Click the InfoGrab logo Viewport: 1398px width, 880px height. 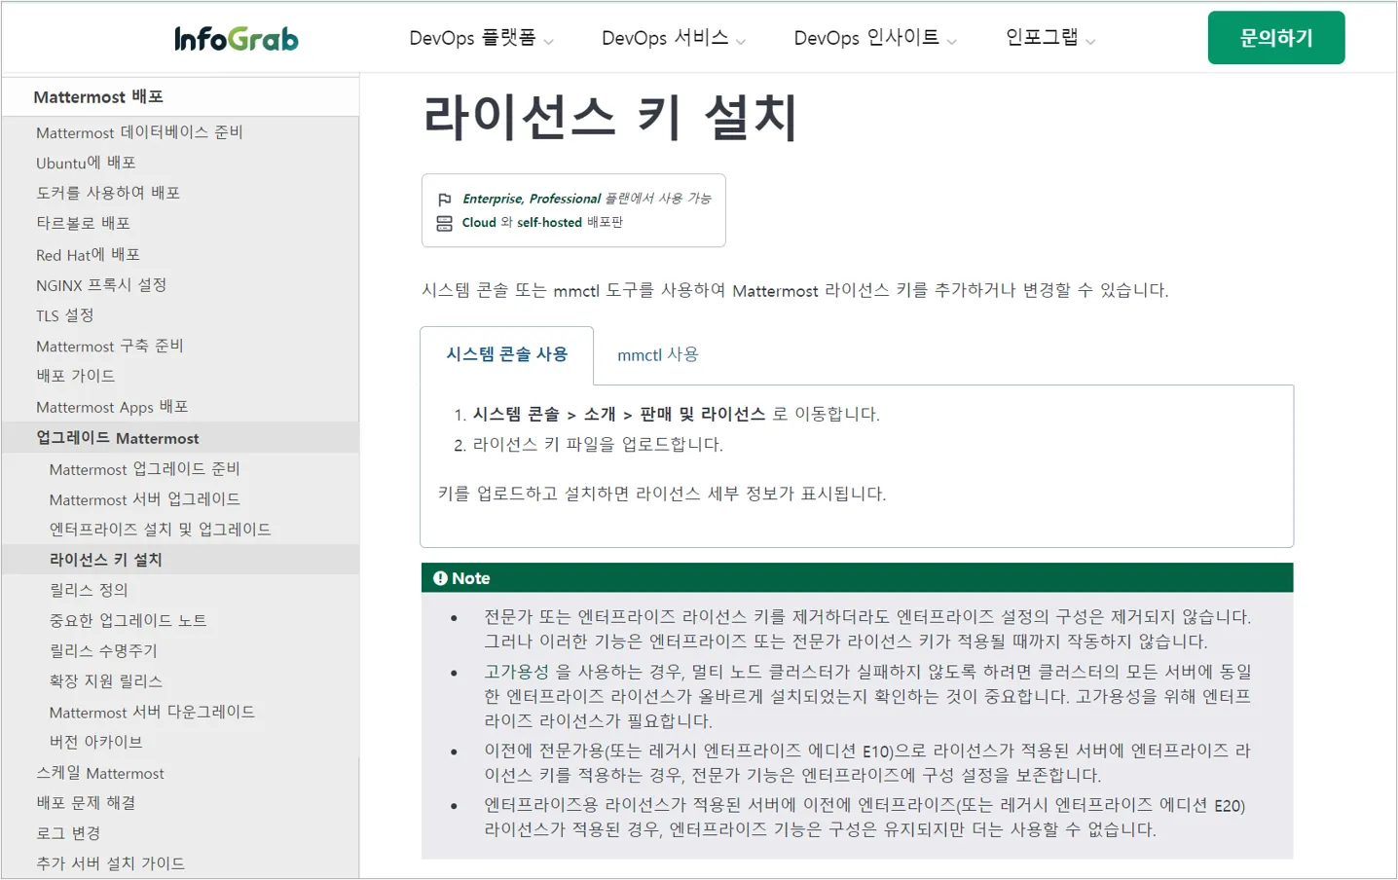(237, 38)
